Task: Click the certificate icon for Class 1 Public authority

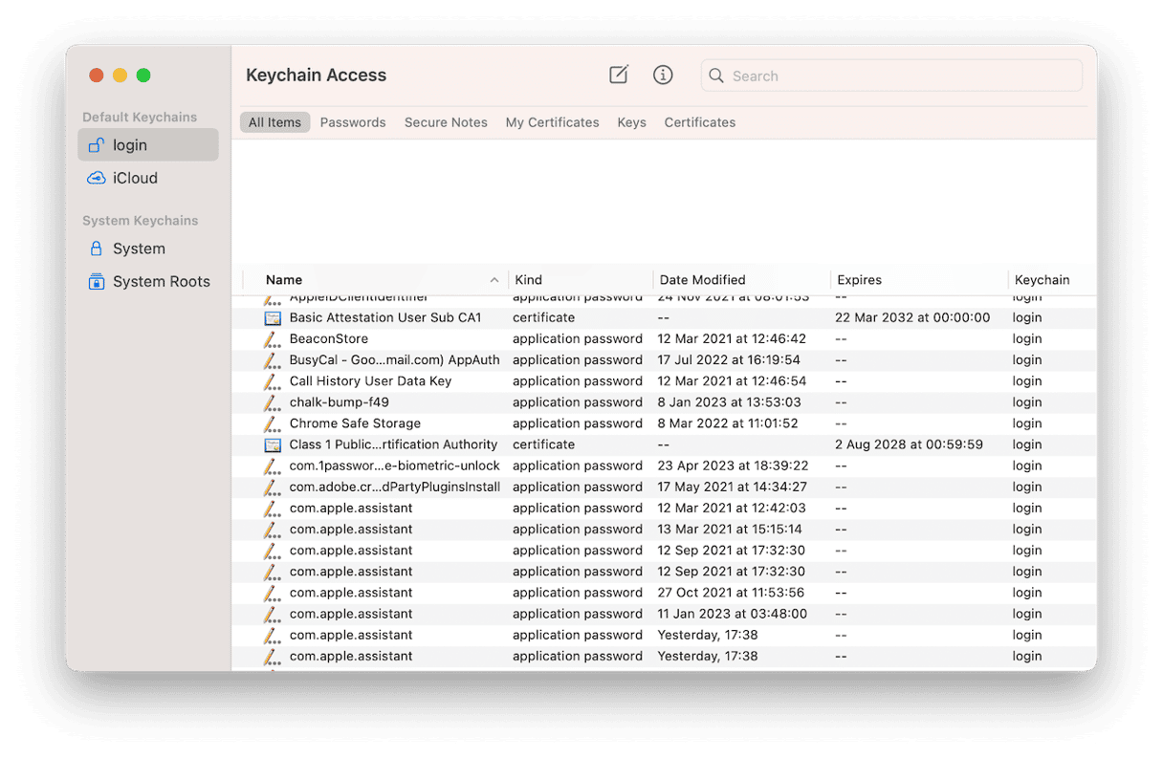Action: [x=273, y=445]
